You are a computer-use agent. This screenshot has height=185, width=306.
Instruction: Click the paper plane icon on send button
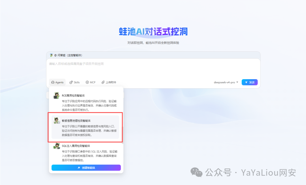(x=246, y=83)
